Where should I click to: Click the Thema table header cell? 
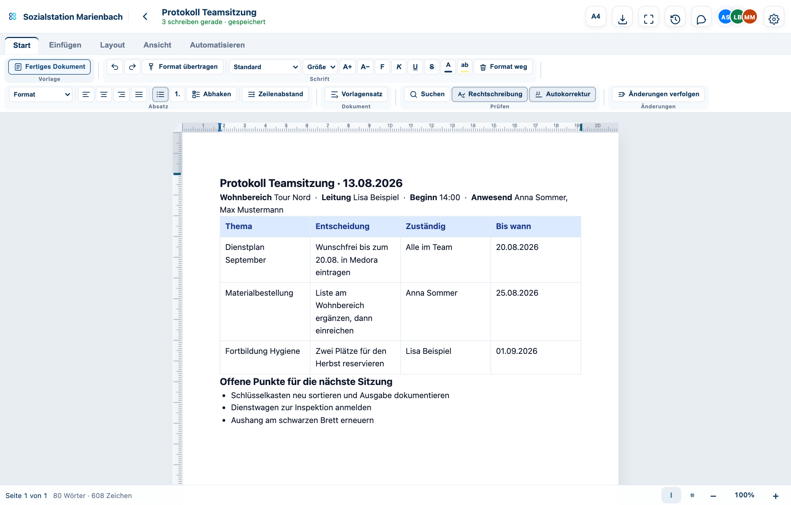(265, 227)
